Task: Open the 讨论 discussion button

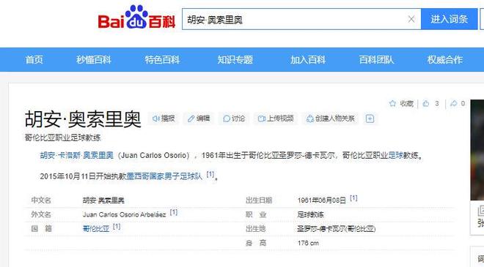Action: 234,119
